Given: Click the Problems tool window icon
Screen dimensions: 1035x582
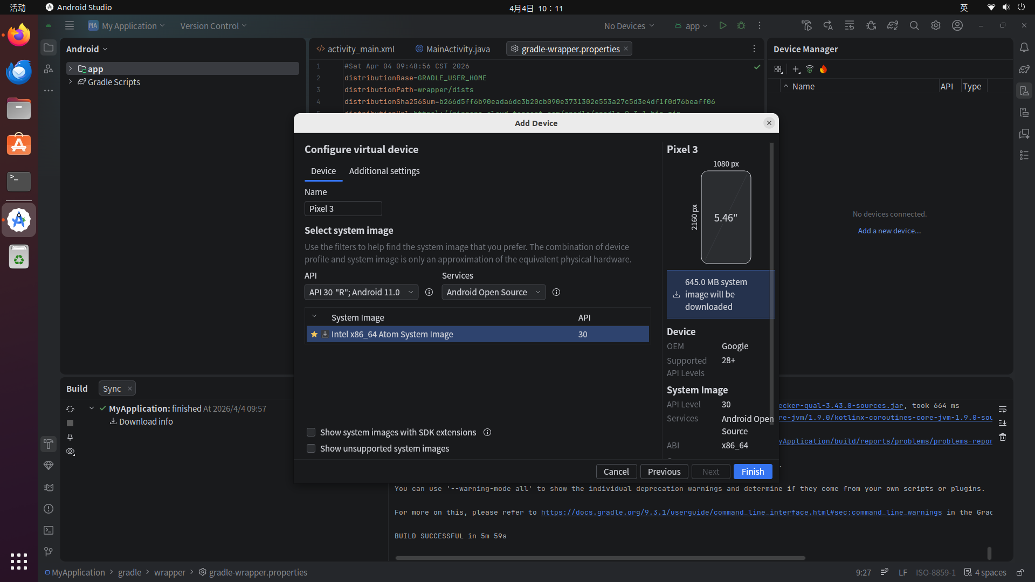Looking at the screenshot, I should [x=49, y=509].
